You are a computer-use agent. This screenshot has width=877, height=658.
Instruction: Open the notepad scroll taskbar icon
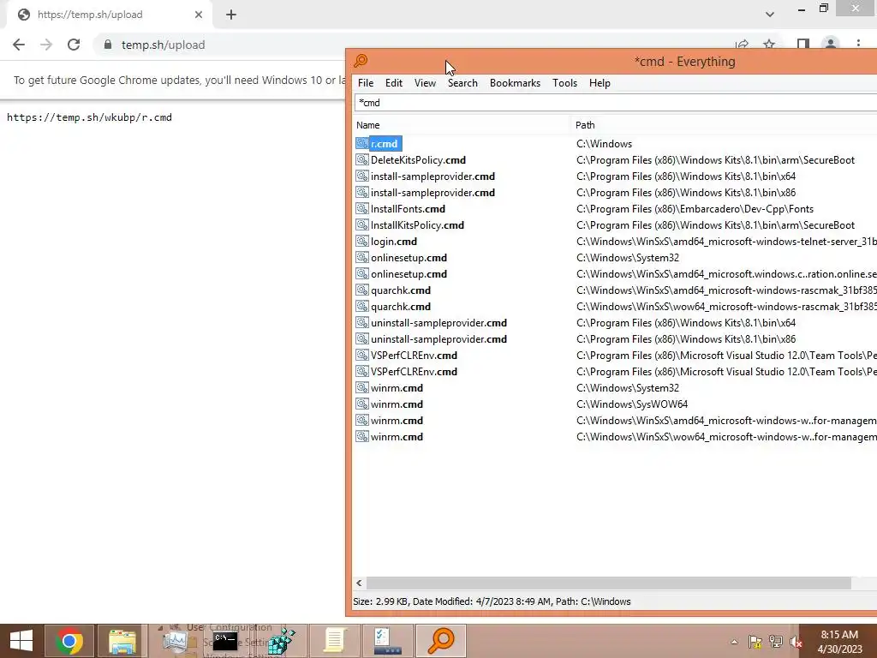point(335,641)
